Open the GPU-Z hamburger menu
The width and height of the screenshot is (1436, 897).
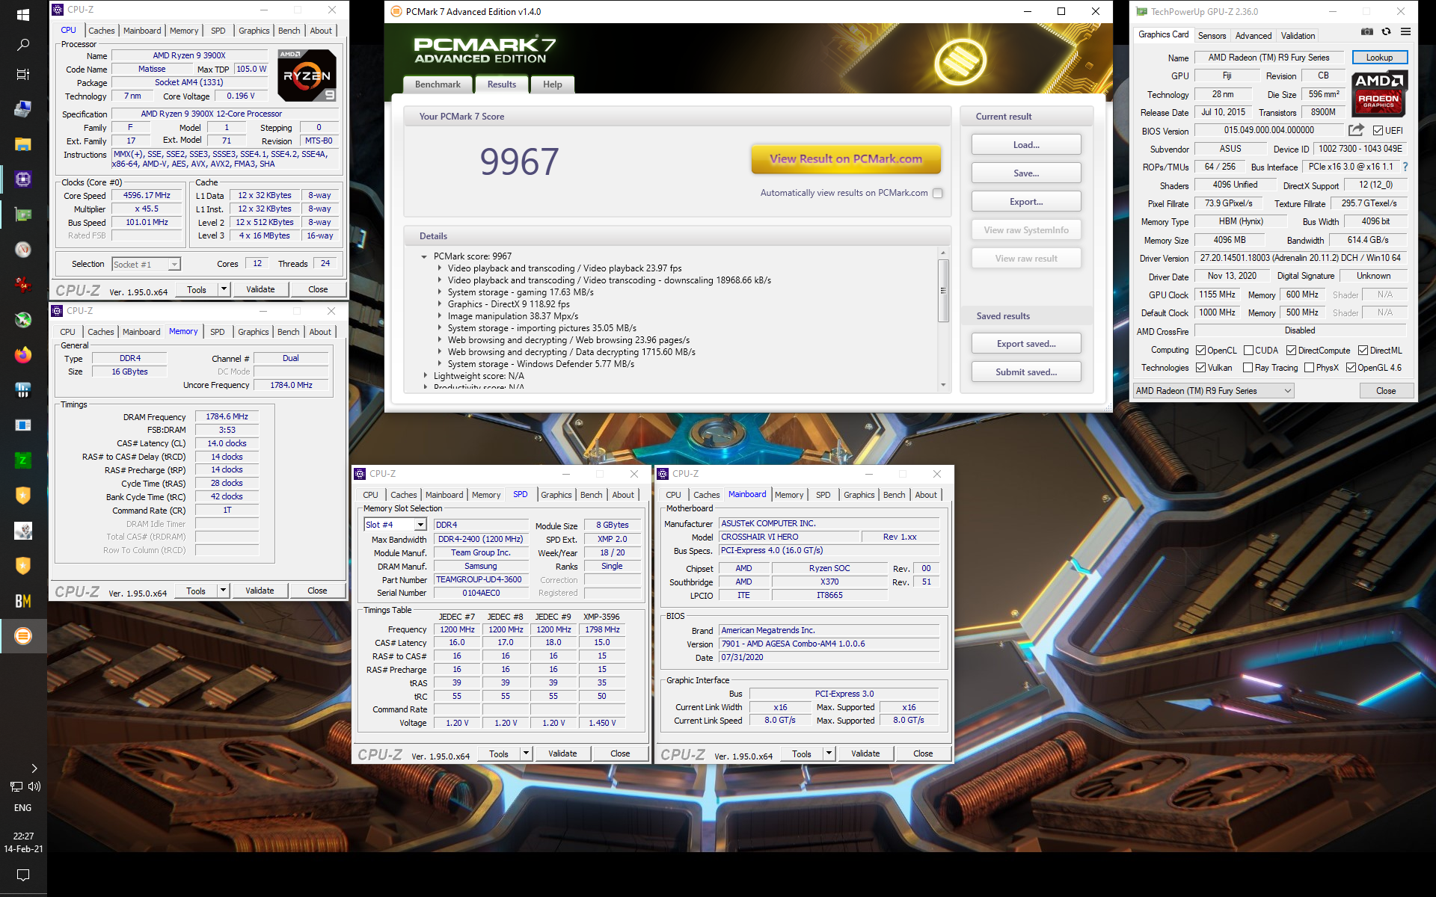point(1405,31)
